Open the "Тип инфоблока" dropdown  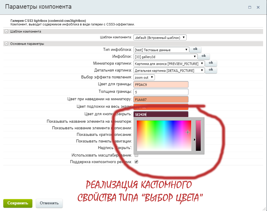point(161,50)
